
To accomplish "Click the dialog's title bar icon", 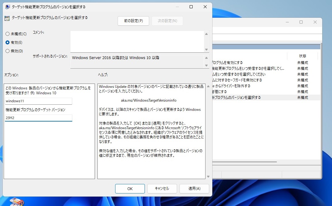I will 7,7.
